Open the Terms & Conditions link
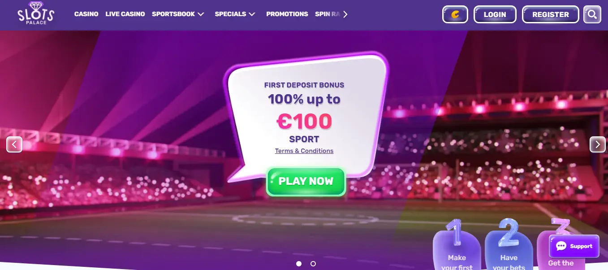This screenshot has width=608, height=270. pyautogui.click(x=304, y=151)
